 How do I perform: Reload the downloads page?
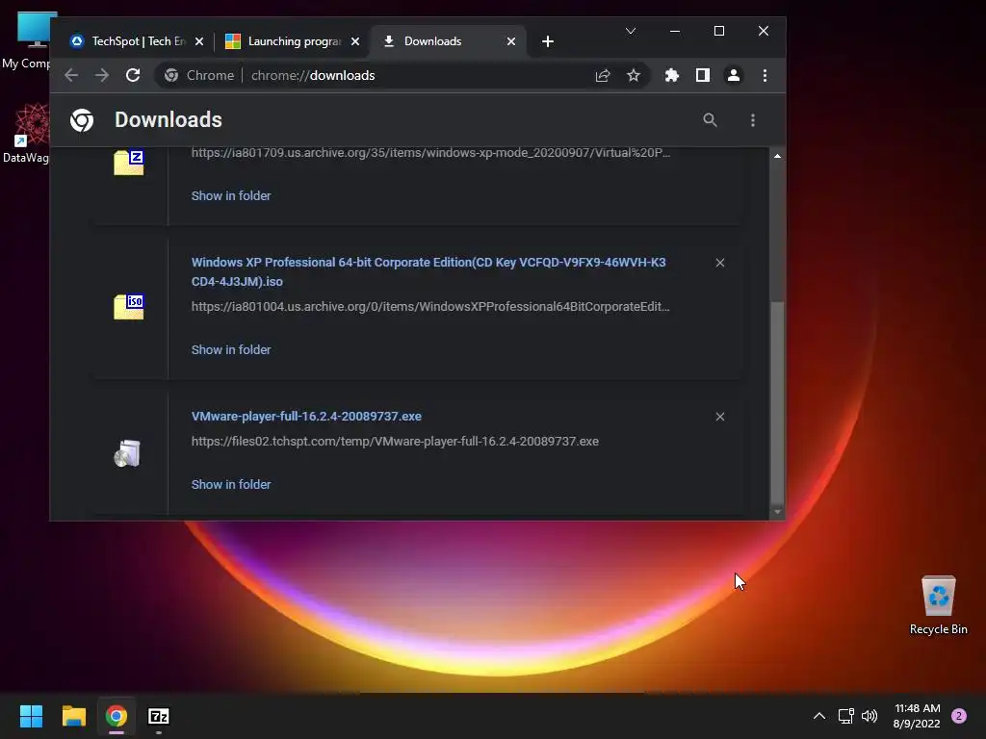click(133, 75)
